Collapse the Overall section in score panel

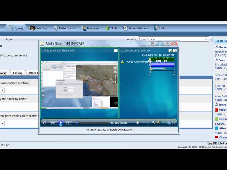[216, 47]
